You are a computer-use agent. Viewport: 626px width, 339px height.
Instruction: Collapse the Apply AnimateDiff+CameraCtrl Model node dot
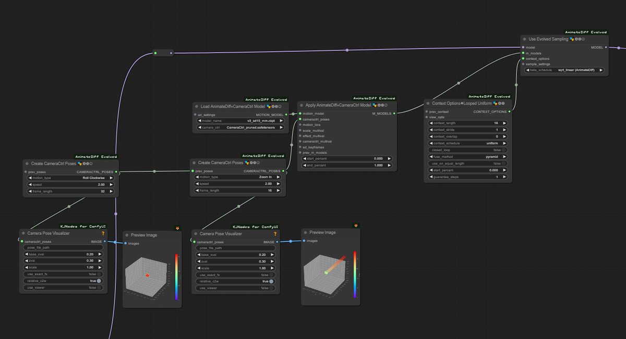[x=302, y=105]
